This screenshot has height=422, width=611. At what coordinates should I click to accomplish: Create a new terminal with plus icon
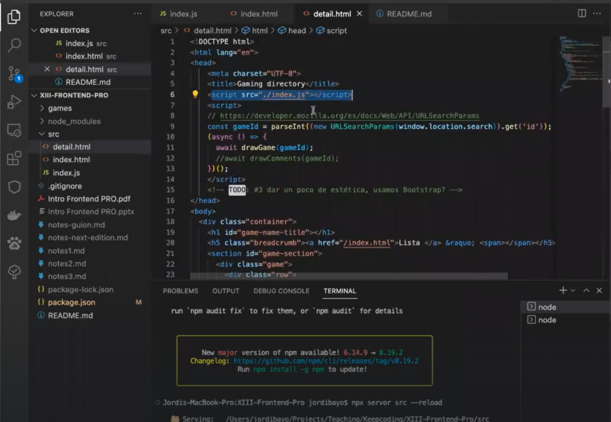pos(563,290)
